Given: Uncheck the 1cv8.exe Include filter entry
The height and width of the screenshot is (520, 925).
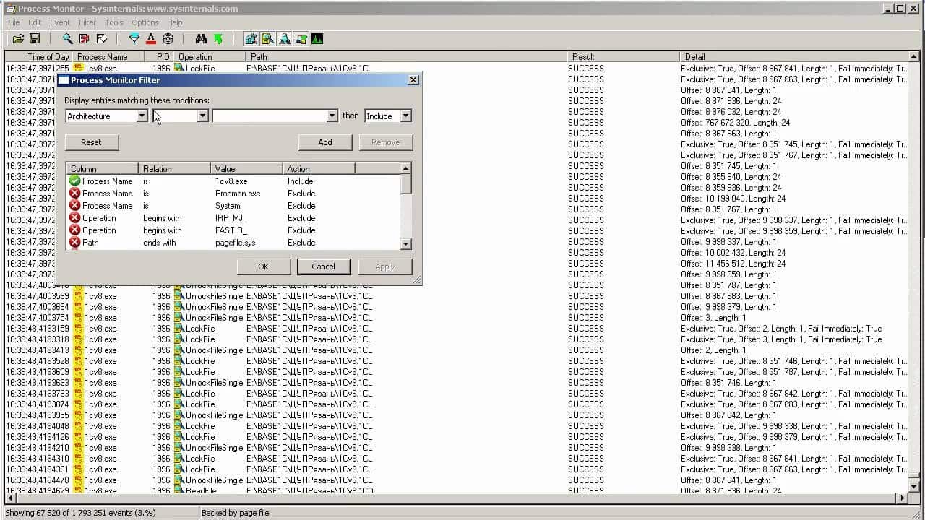Looking at the screenshot, I should [74, 181].
